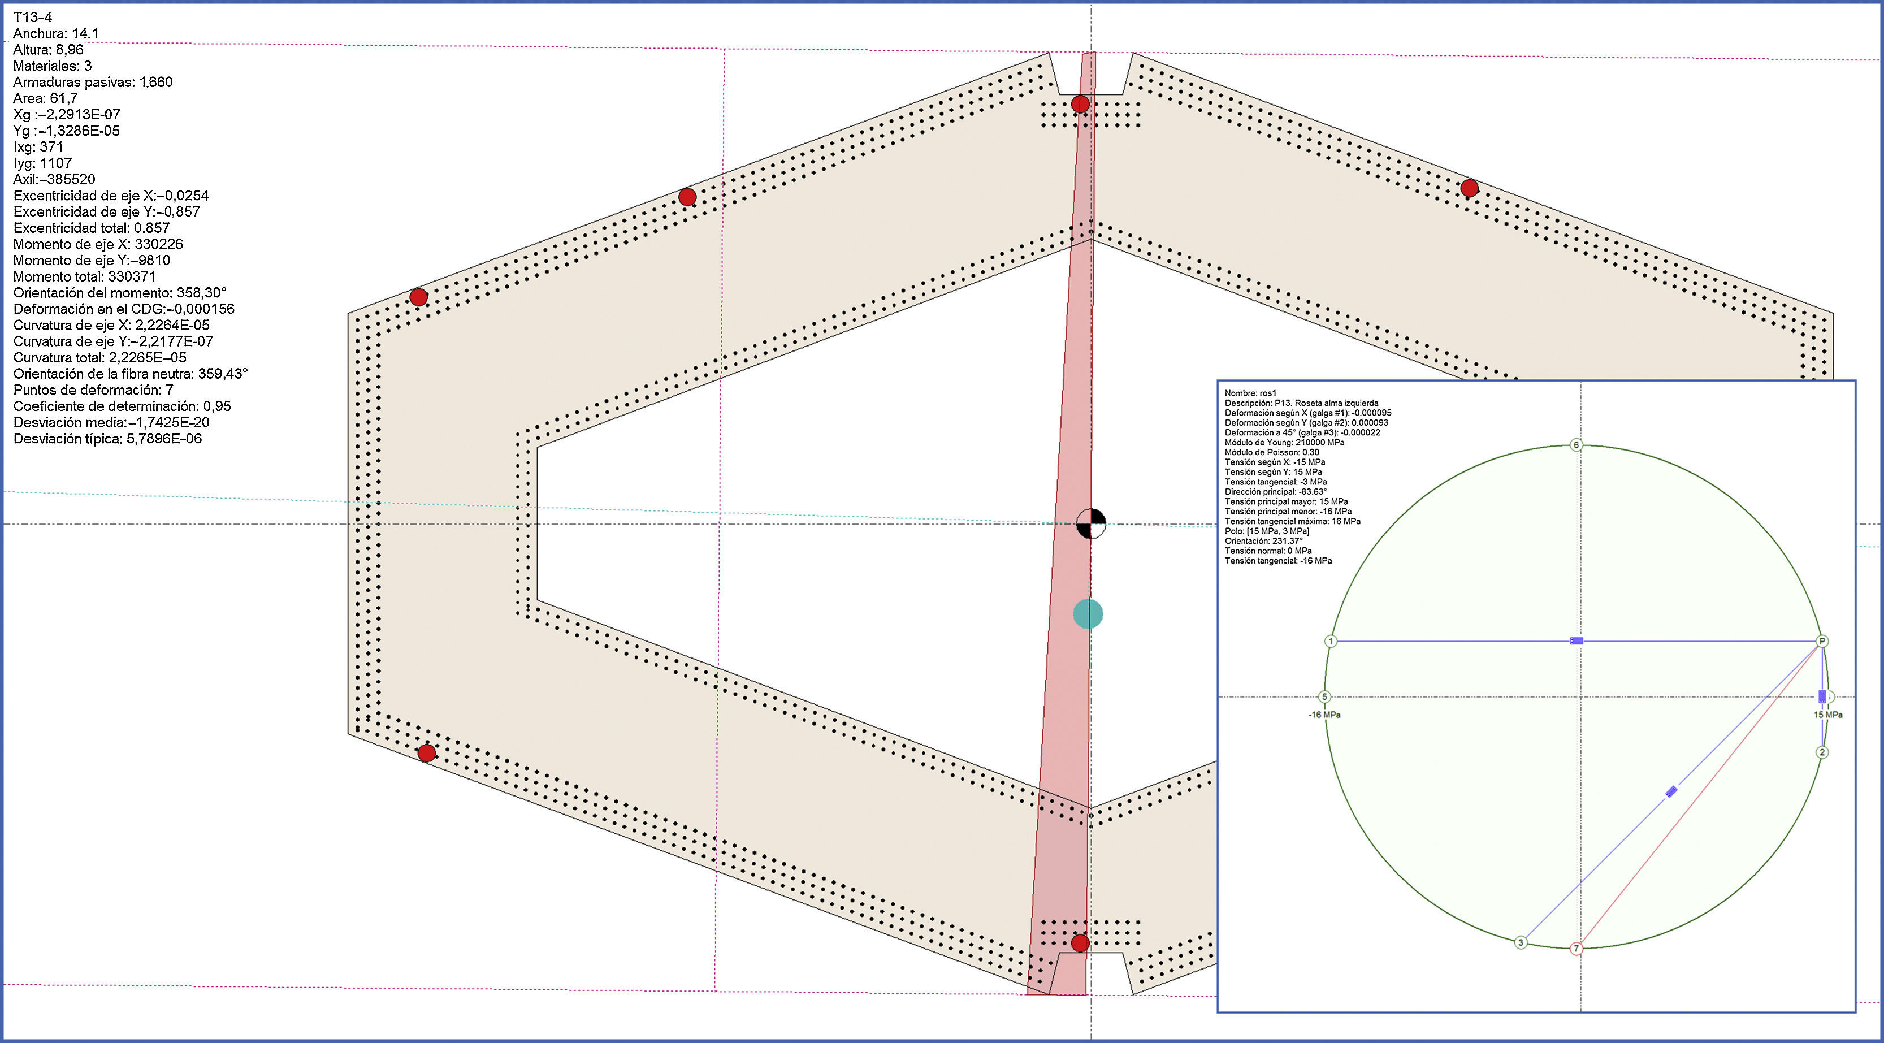Image resolution: width=1884 pixels, height=1043 pixels.
Task: Click the gauge marker on the diagonal blue line
Action: click(x=1671, y=791)
